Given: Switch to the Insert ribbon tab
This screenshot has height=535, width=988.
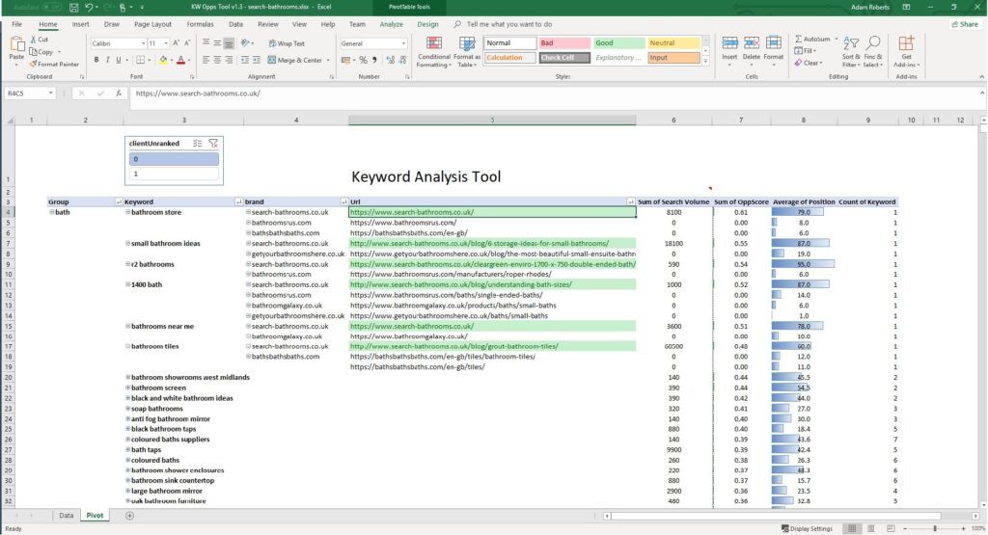Looking at the screenshot, I should (81, 24).
